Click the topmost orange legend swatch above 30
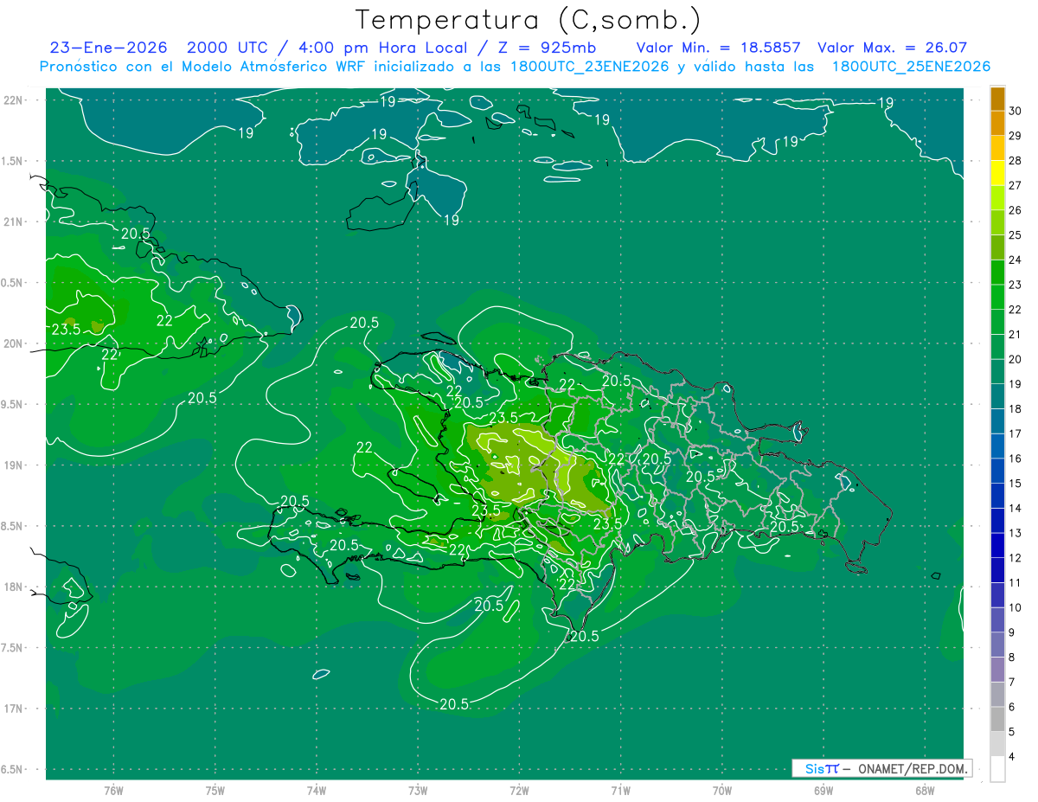The height and width of the screenshot is (802, 1038). coord(997,99)
